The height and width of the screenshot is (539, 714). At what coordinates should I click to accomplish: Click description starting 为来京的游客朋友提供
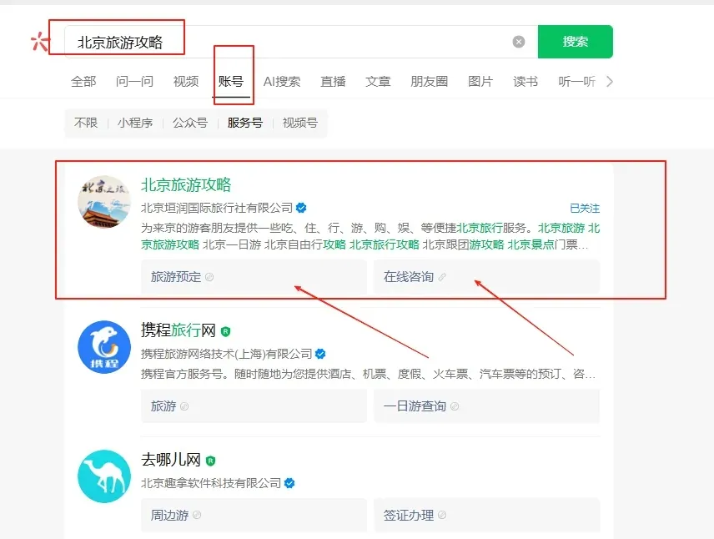pos(370,236)
